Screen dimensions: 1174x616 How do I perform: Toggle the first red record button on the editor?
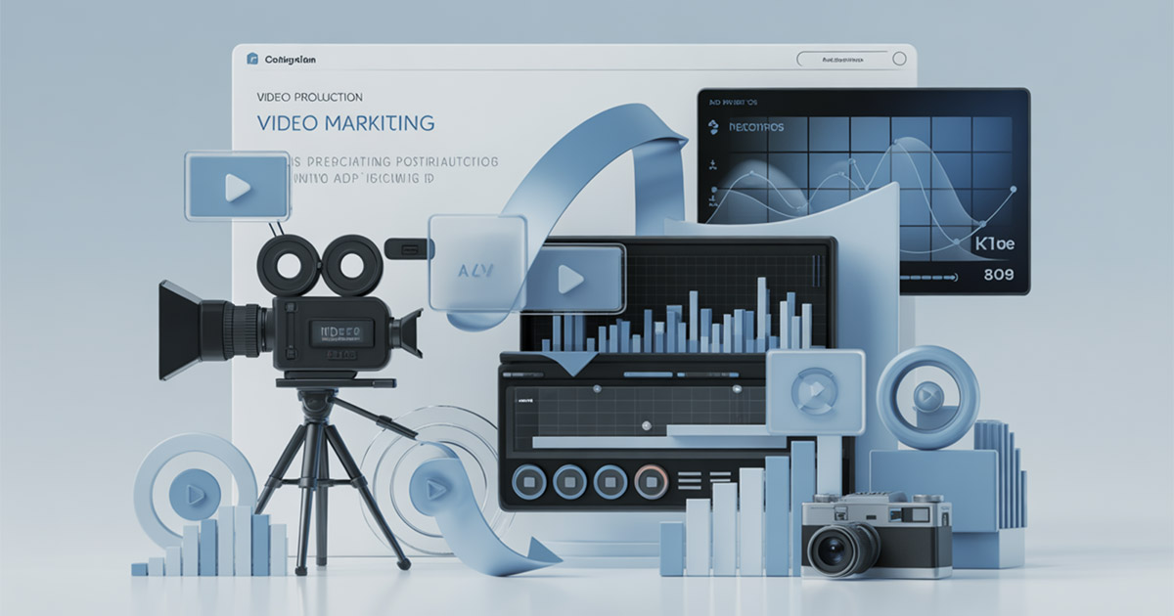529,481
